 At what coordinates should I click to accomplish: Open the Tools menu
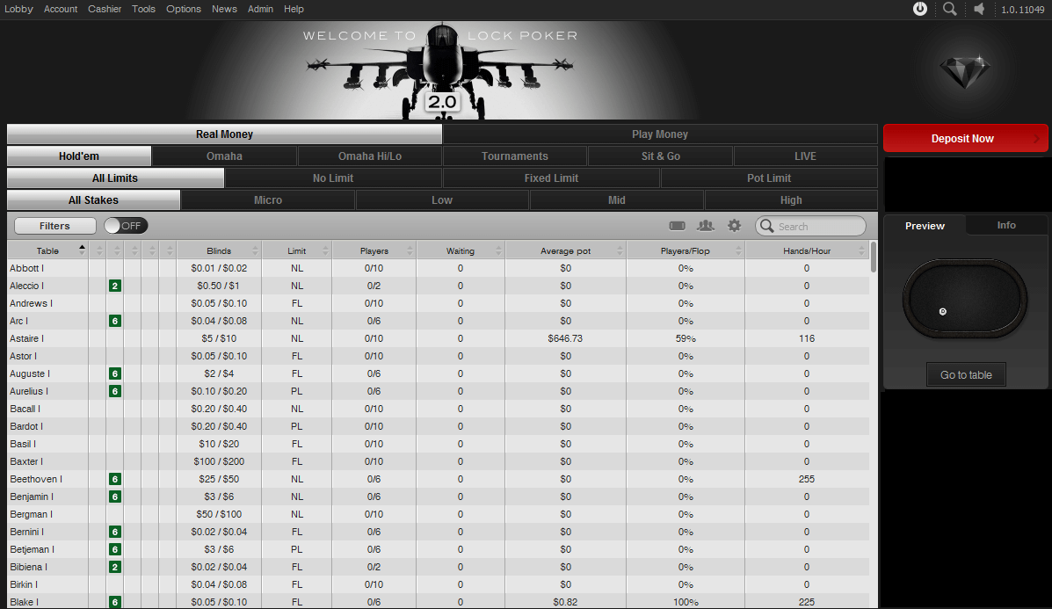(x=143, y=9)
